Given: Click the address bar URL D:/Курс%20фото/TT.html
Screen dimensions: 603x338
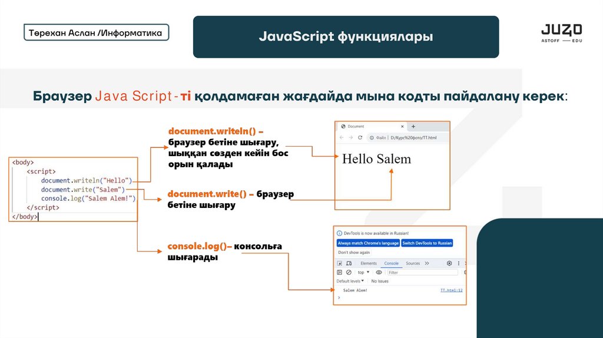Looking at the screenshot, I should tap(413, 138).
